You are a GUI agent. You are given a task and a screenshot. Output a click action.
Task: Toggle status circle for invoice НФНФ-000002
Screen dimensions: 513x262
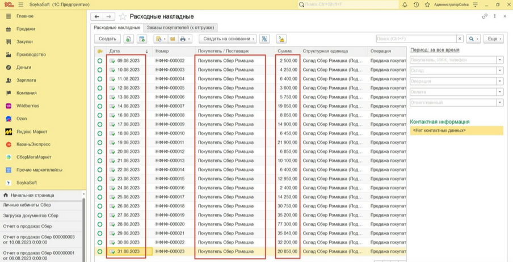[100, 61]
